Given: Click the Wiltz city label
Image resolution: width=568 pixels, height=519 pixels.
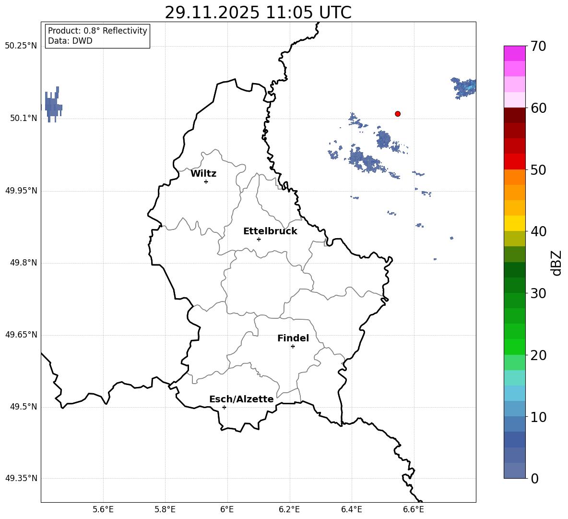Looking at the screenshot, I should [x=203, y=174].
